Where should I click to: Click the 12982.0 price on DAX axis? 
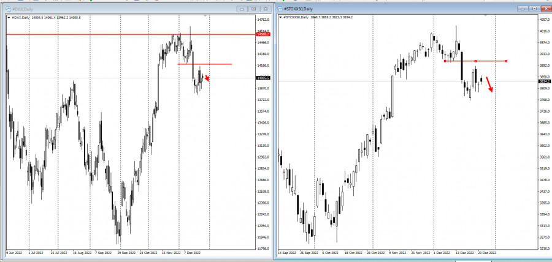point(264,157)
